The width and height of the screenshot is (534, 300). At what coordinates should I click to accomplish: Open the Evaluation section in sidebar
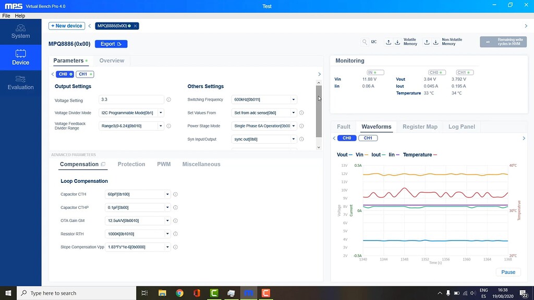[x=20, y=83]
